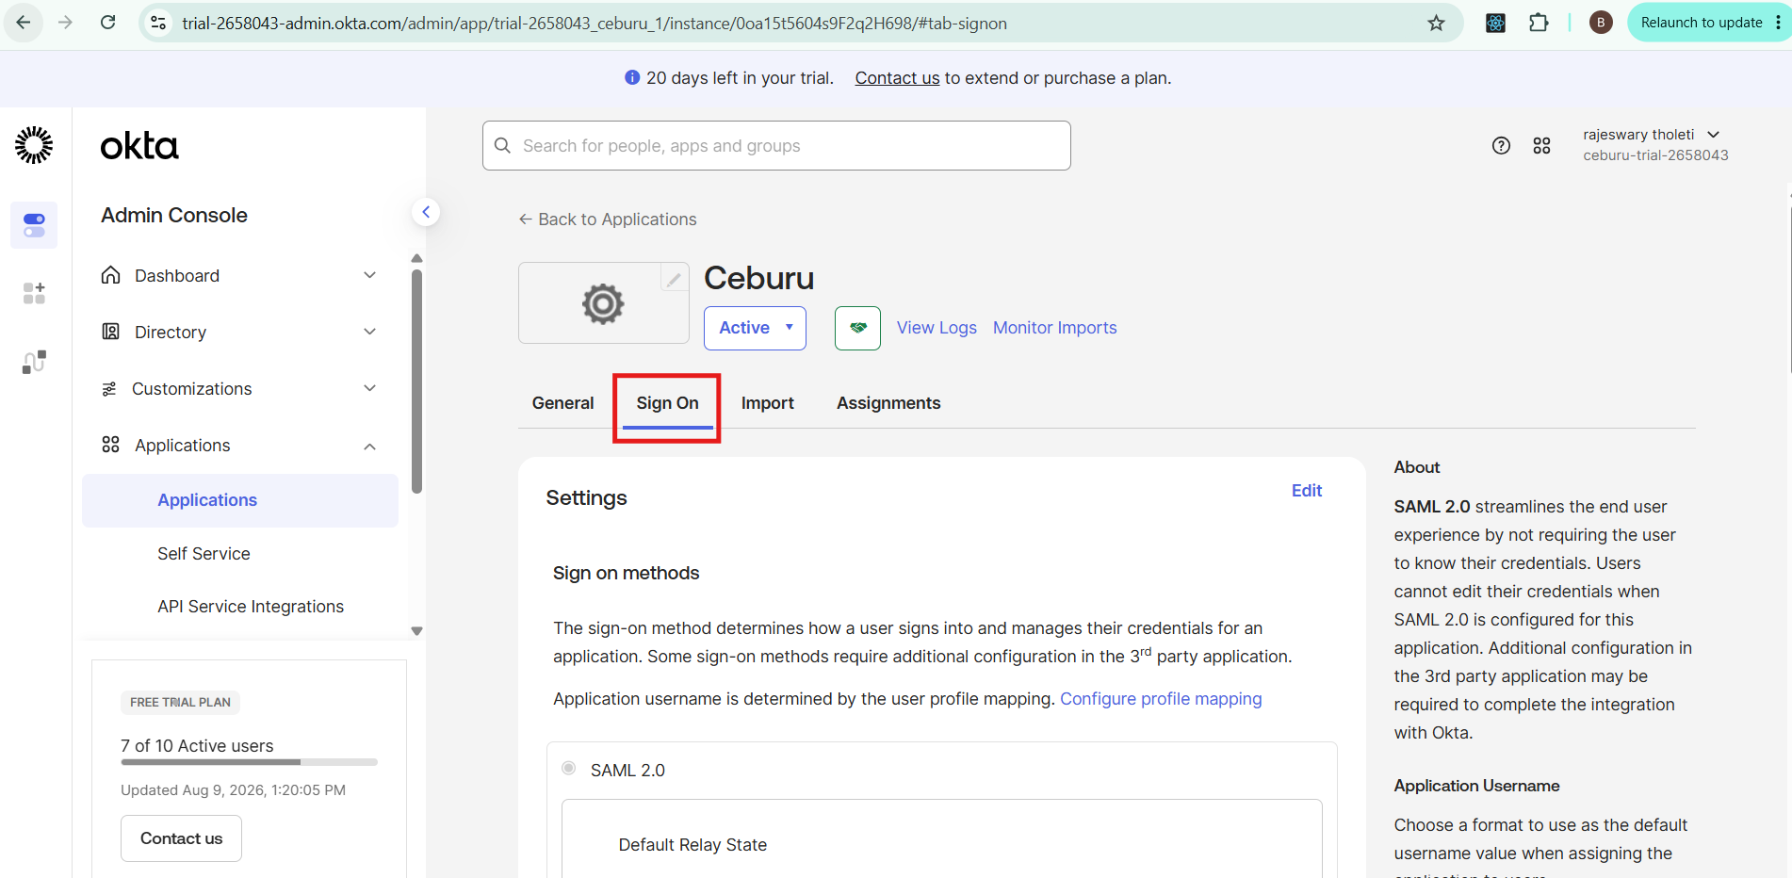Open Chrome profile avatar B
The height and width of the screenshot is (878, 1792).
1601,23
